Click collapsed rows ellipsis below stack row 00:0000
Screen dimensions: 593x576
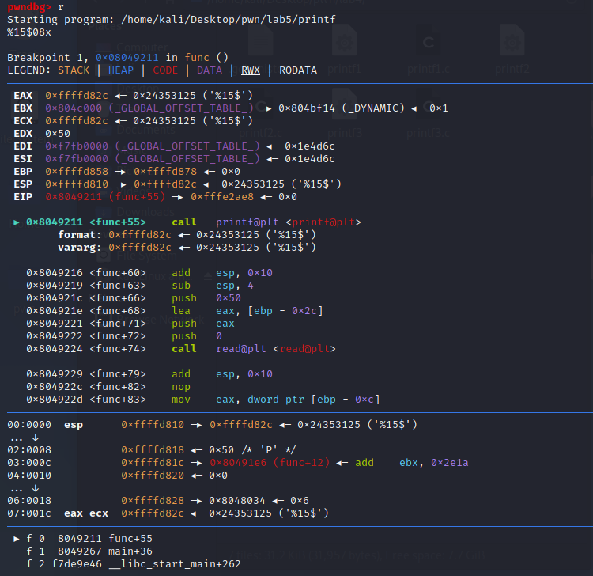[x=25, y=438]
